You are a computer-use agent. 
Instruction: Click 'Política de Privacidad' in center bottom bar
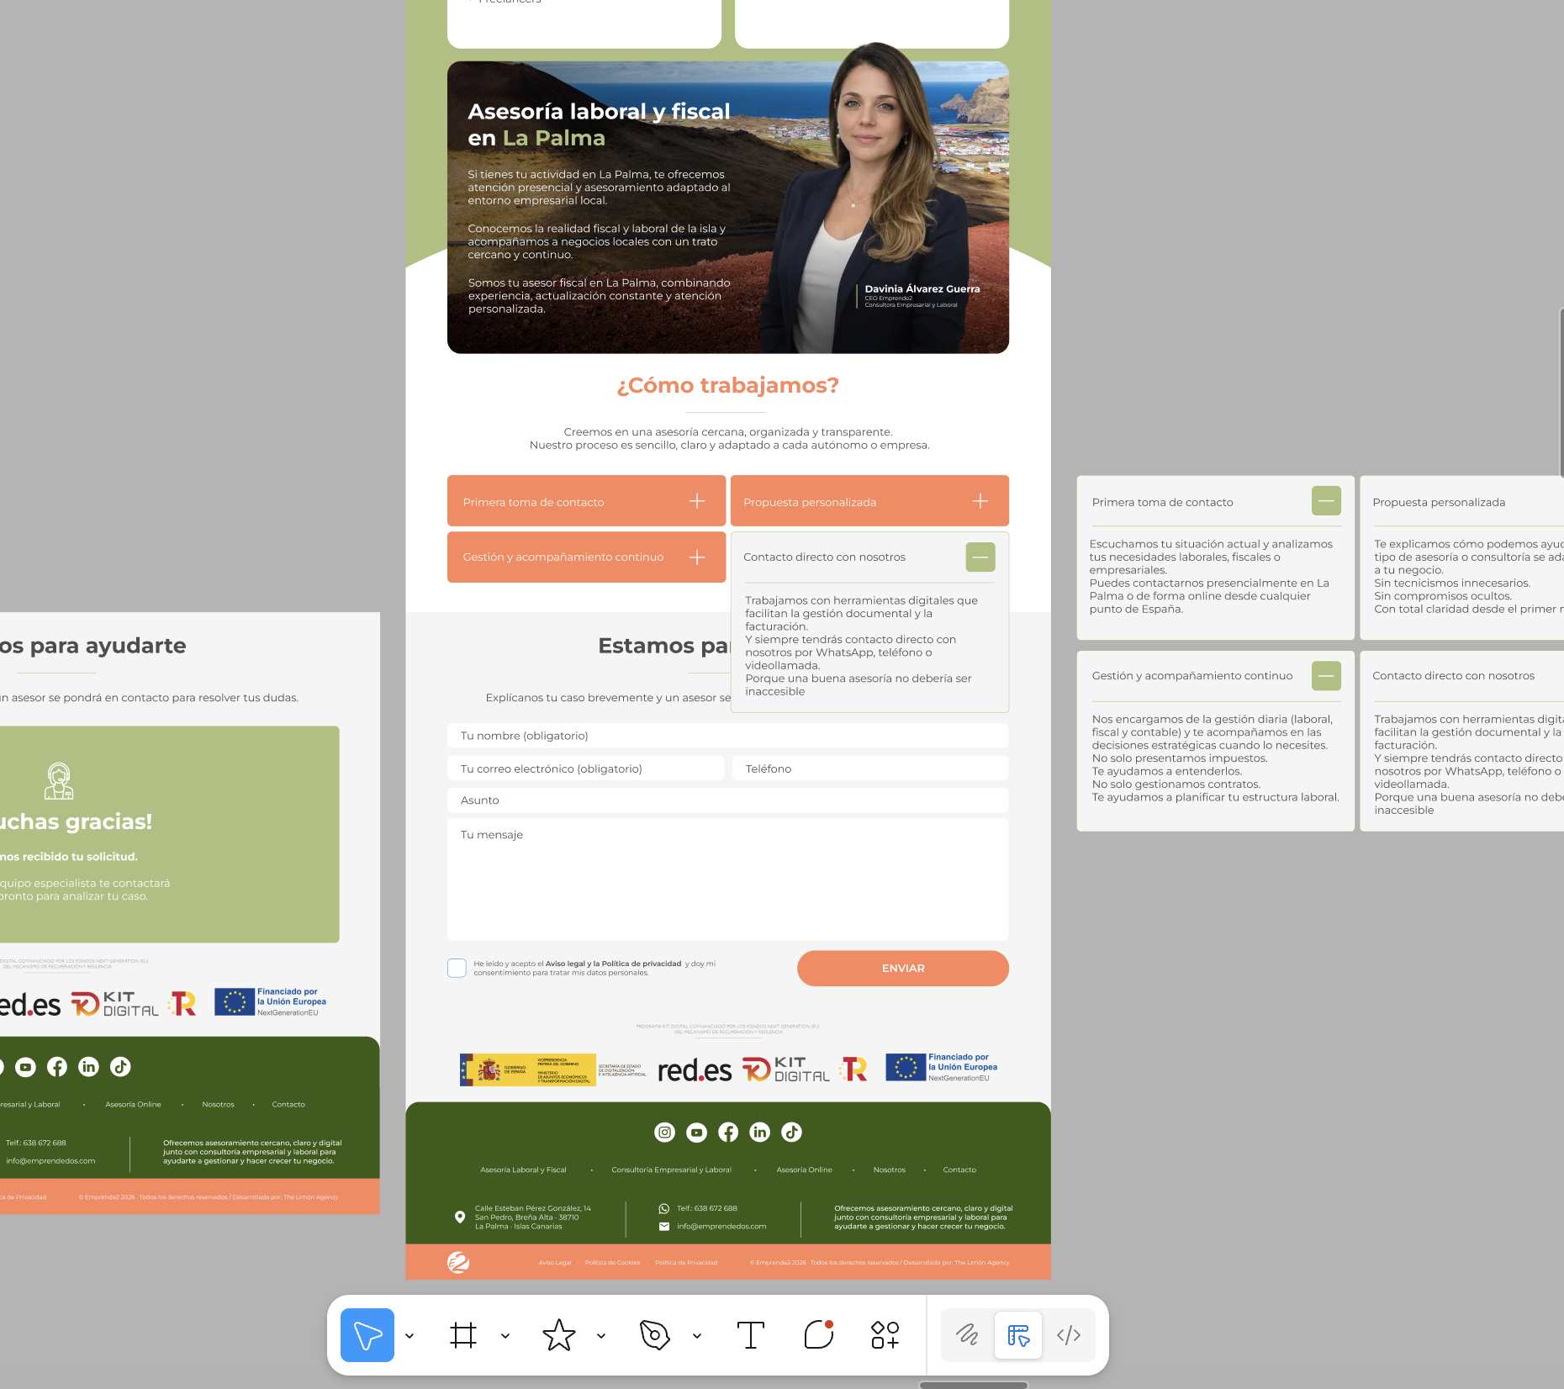(x=686, y=1262)
